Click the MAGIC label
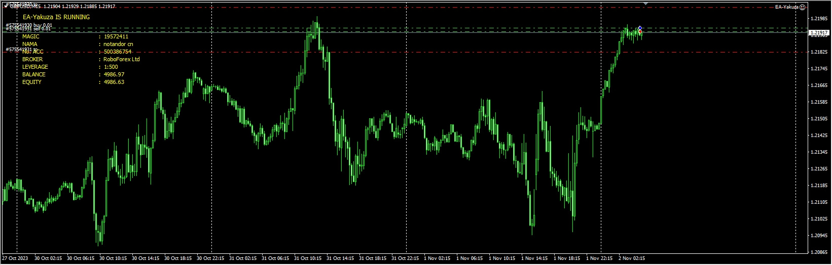The image size is (832, 265). pos(31,36)
